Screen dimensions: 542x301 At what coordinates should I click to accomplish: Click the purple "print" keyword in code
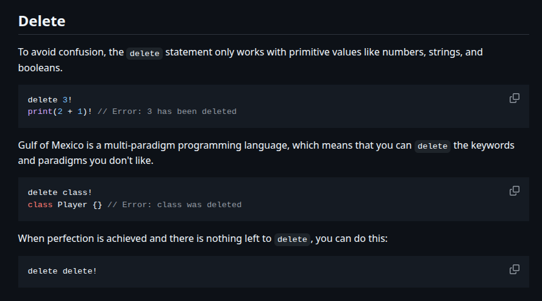click(x=40, y=112)
